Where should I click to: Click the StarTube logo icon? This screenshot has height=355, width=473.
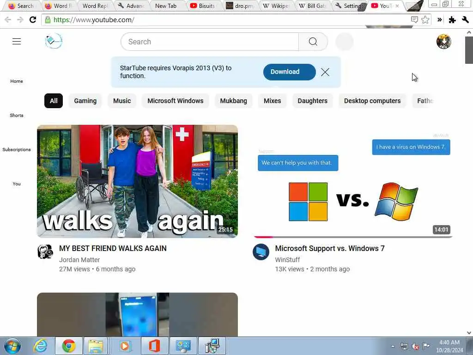(54, 41)
